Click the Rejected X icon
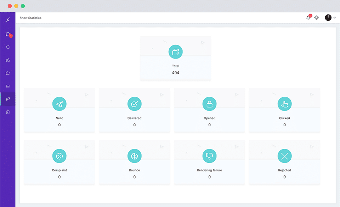340x207 pixels. point(284,156)
